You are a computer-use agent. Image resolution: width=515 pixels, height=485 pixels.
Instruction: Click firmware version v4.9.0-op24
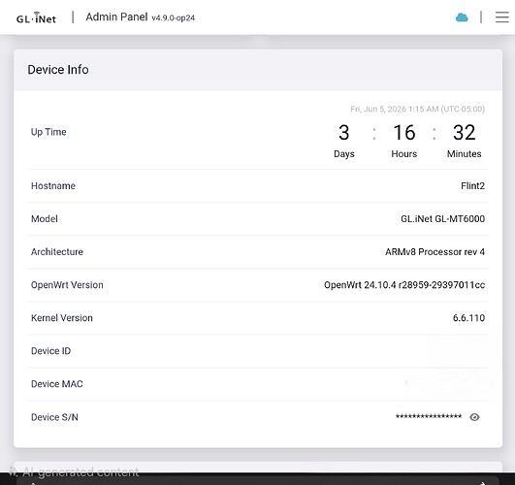pyautogui.click(x=173, y=18)
